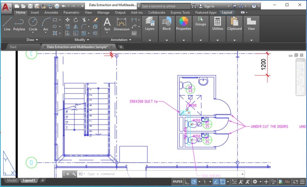This screenshot has height=187, width=307.
Task: Open the Output ribbon tab
Action: click(120, 13)
